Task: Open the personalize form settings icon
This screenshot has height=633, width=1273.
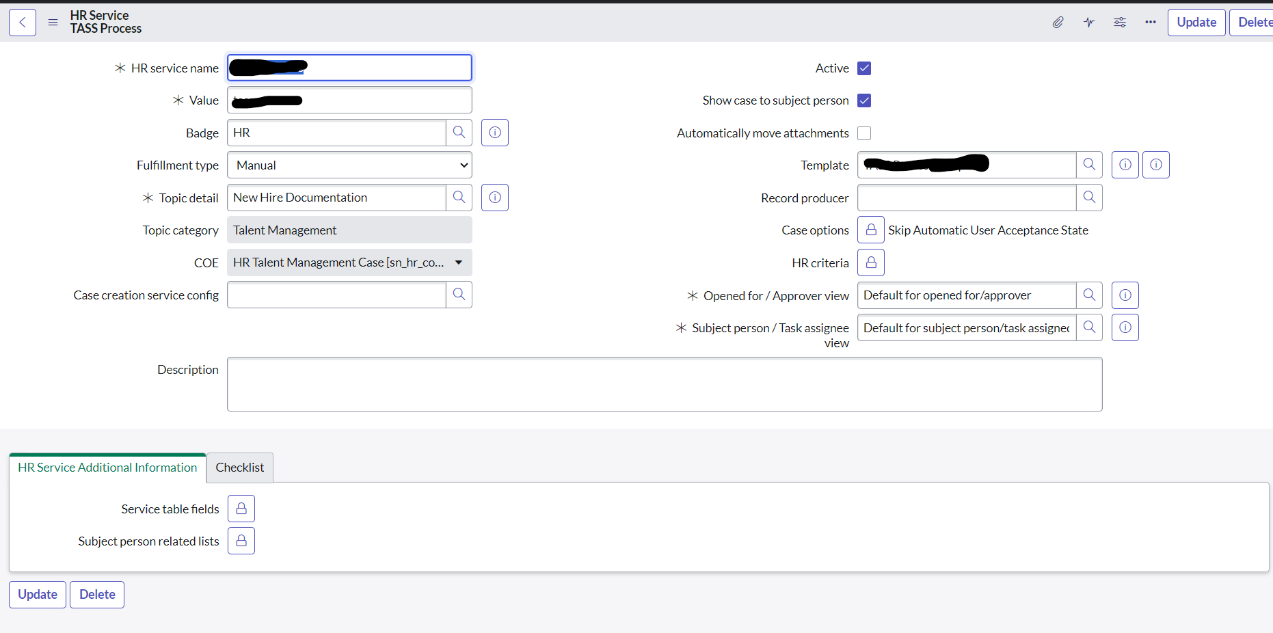Action: 1120,23
